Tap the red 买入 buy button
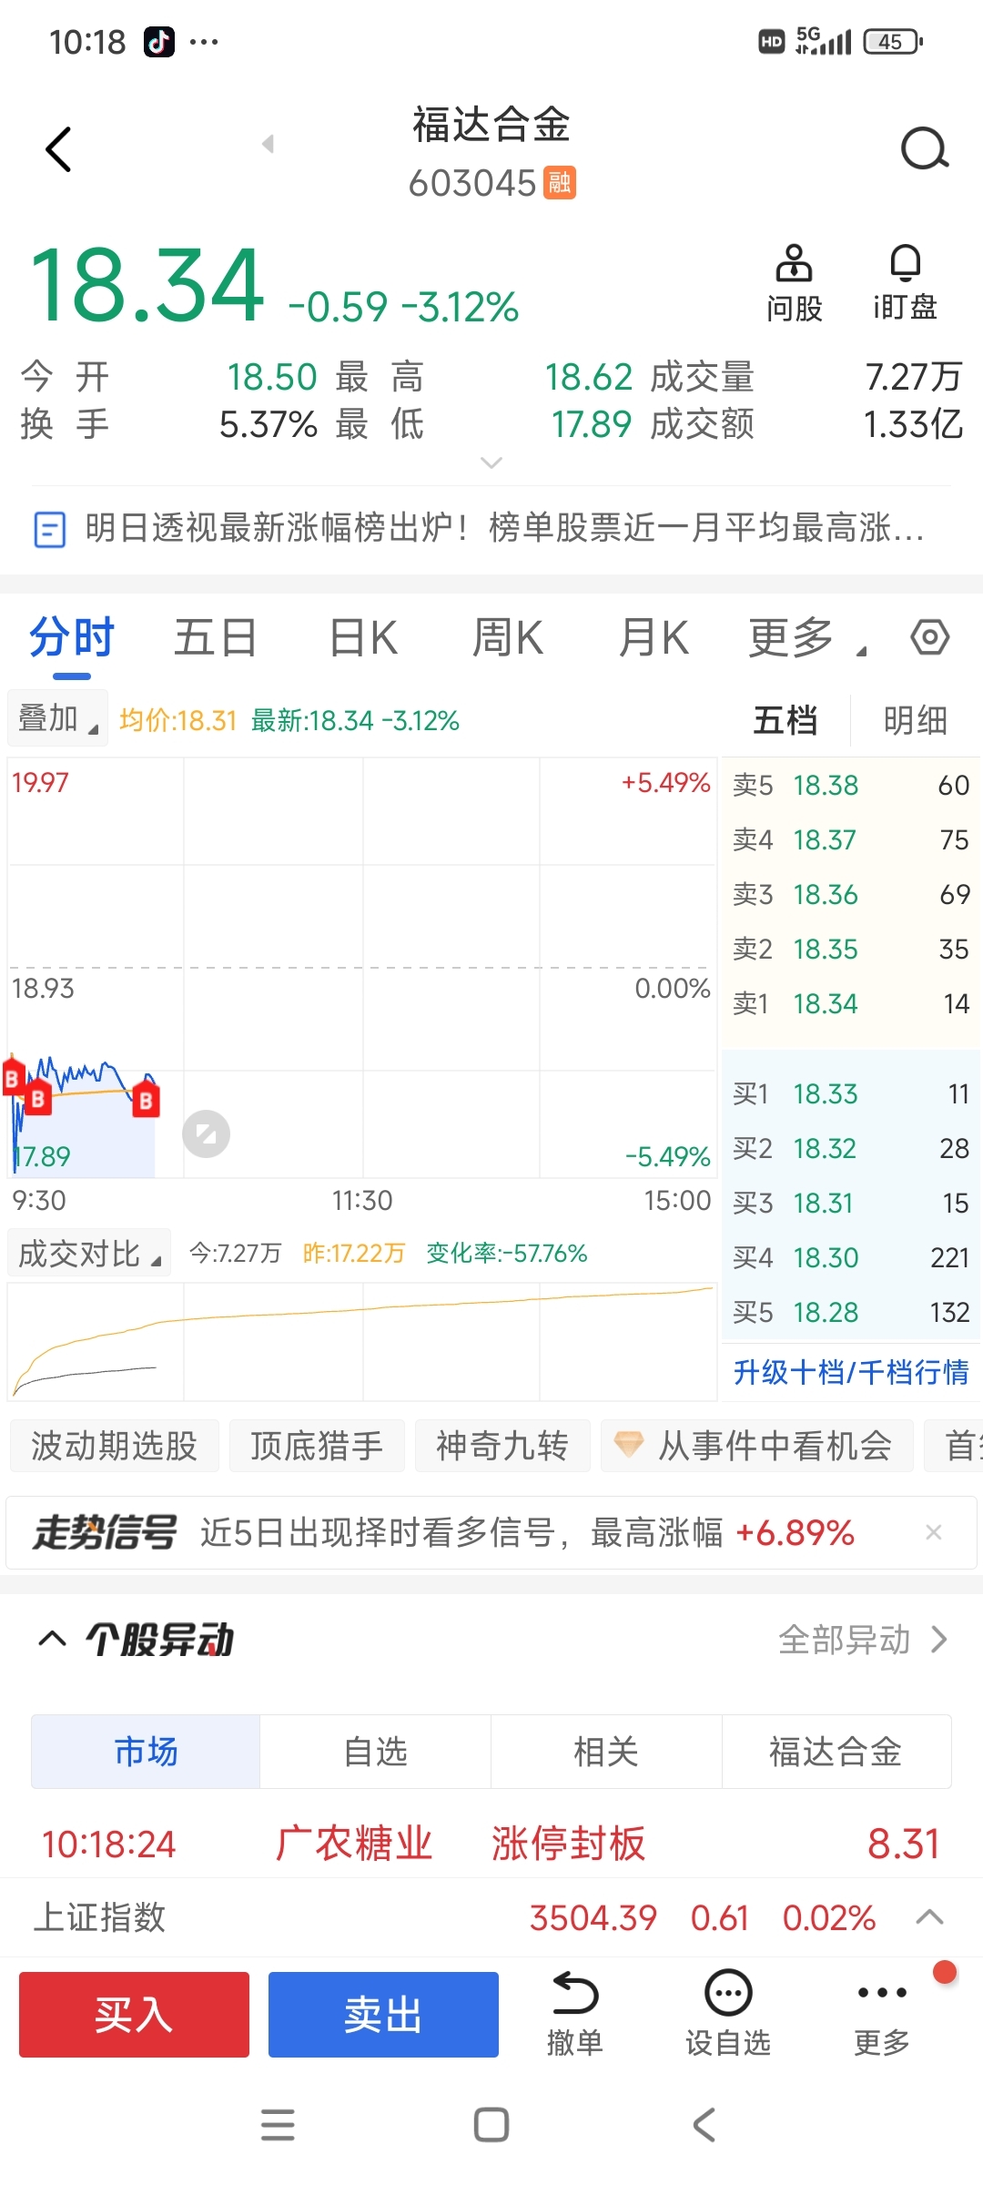 134,2014
